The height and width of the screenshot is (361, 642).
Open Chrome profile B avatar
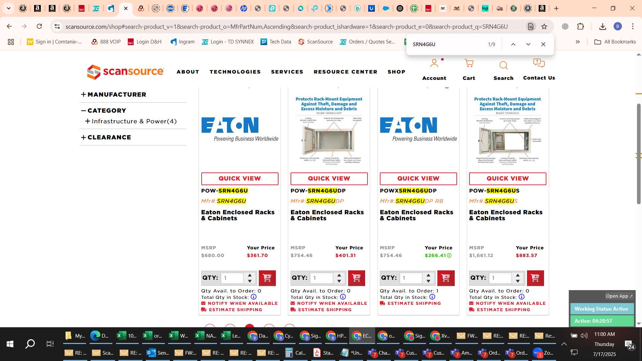pyautogui.click(x=618, y=26)
